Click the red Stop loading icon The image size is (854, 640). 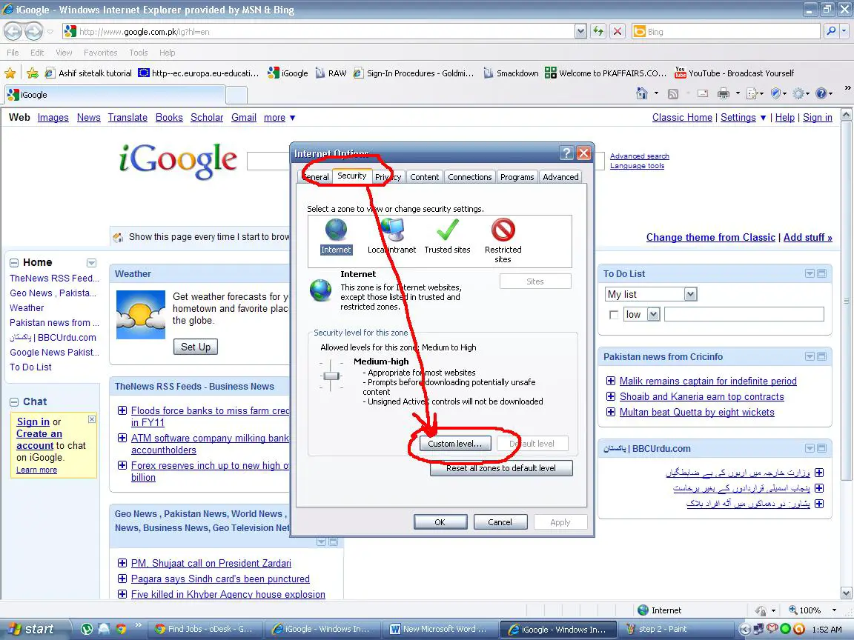[x=617, y=32]
